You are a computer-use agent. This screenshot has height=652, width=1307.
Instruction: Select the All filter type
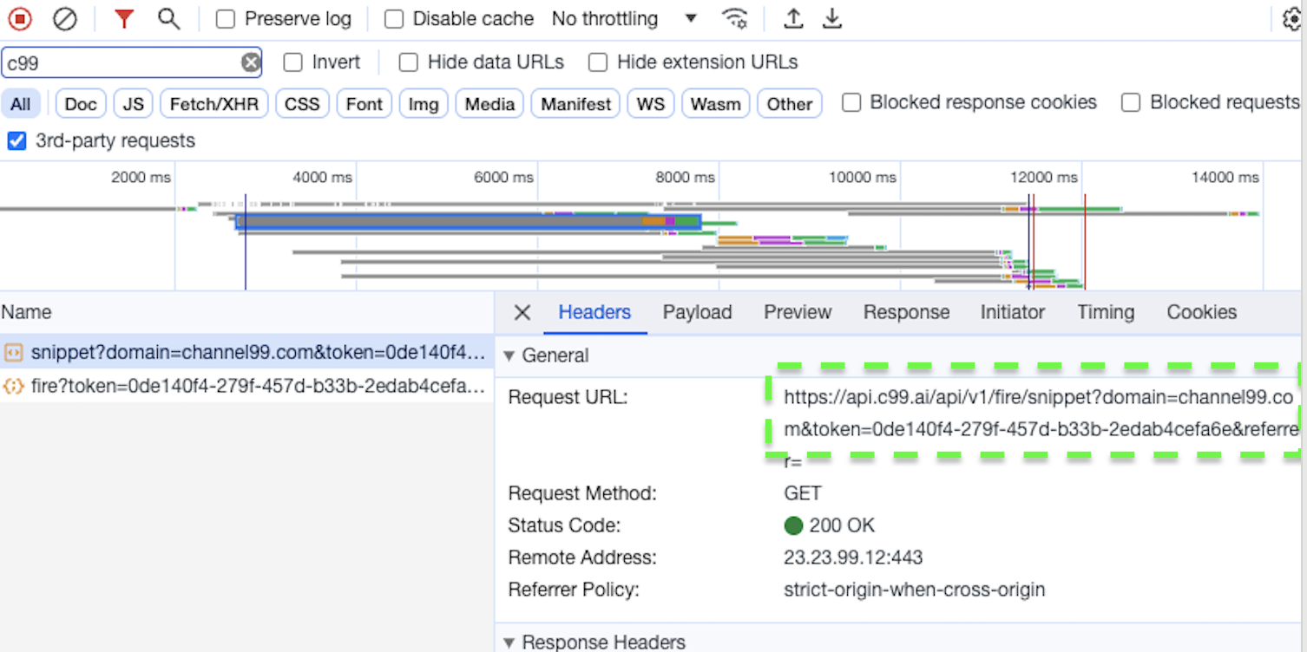(x=21, y=104)
